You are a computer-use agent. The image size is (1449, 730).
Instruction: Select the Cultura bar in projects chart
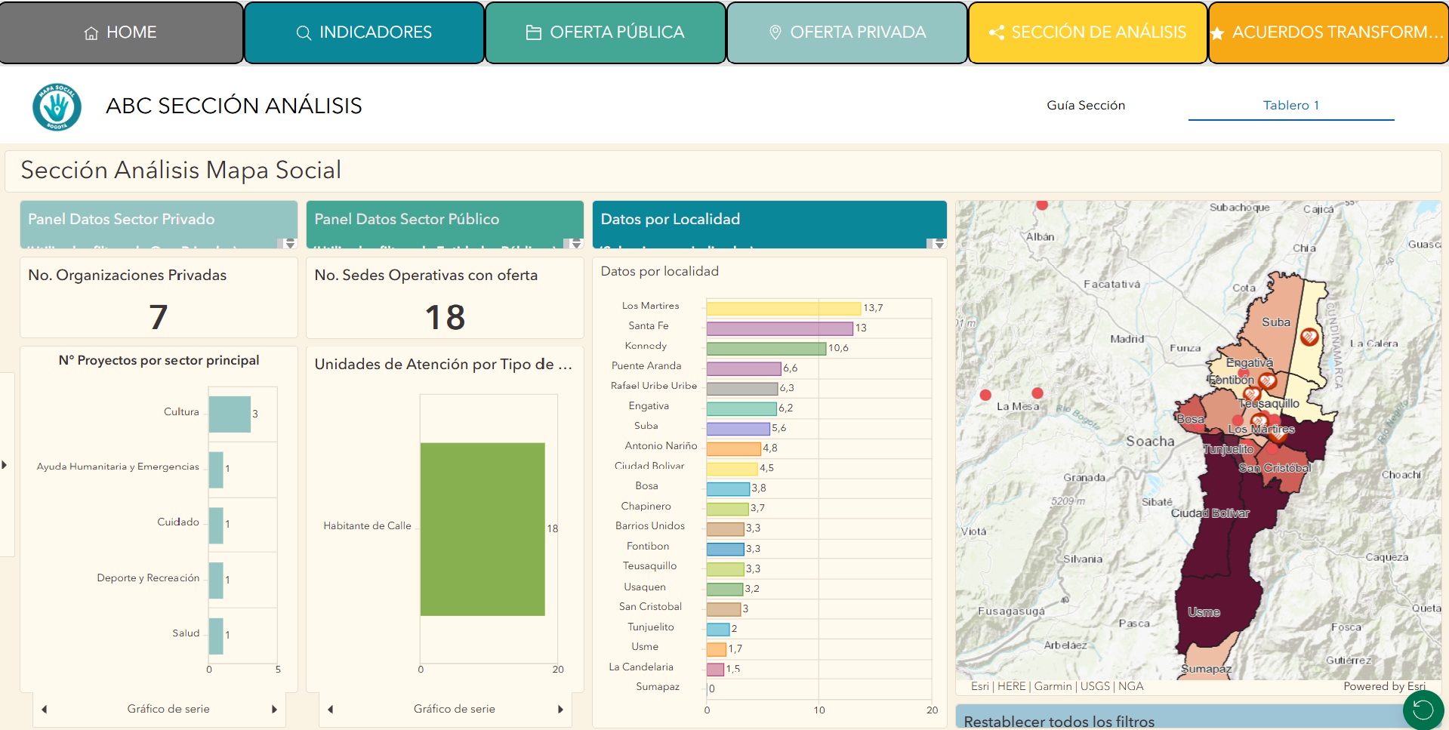tap(230, 414)
